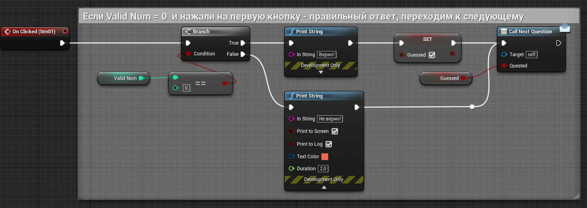Click the equals node's top input pin
Viewport: 587px width, 208px height.
tap(175, 77)
